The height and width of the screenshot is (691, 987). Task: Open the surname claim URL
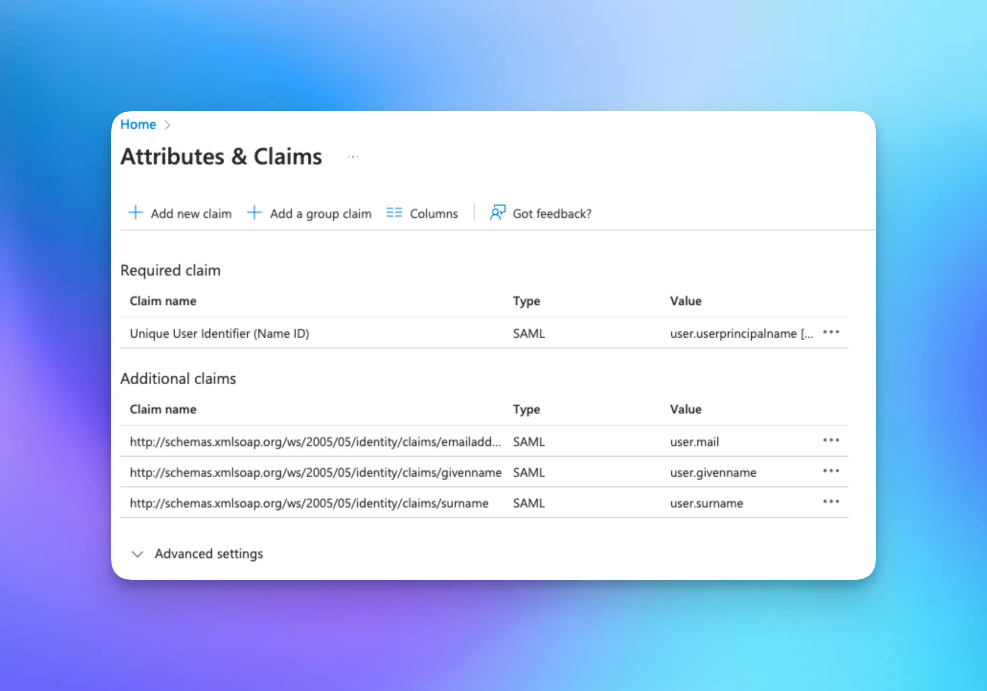309,503
